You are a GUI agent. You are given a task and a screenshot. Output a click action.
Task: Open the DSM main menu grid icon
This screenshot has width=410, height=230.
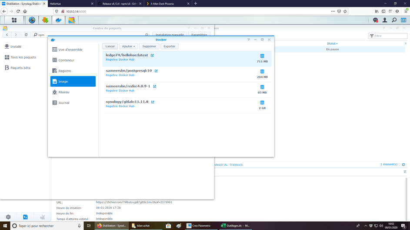(14, 20)
